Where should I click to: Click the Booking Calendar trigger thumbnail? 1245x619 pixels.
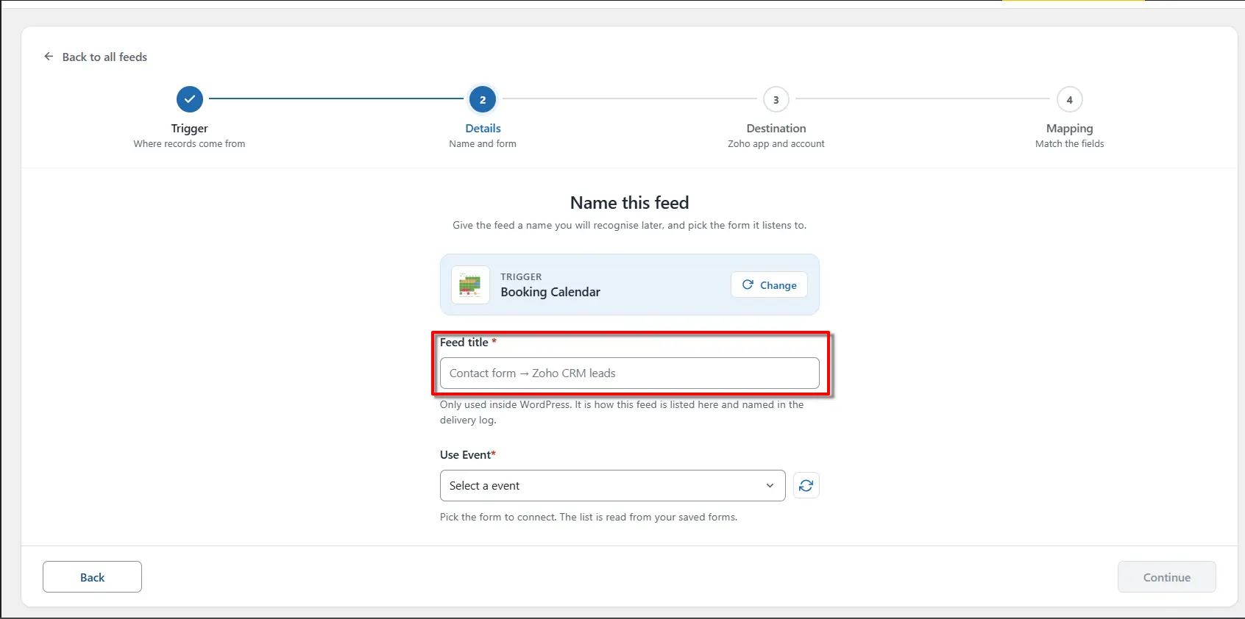tap(470, 285)
